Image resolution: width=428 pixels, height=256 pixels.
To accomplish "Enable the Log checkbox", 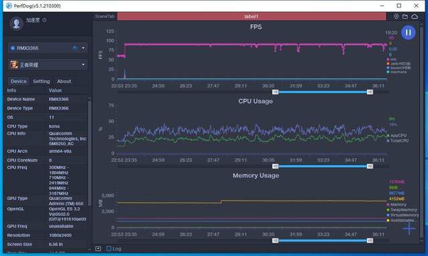I will (108, 249).
